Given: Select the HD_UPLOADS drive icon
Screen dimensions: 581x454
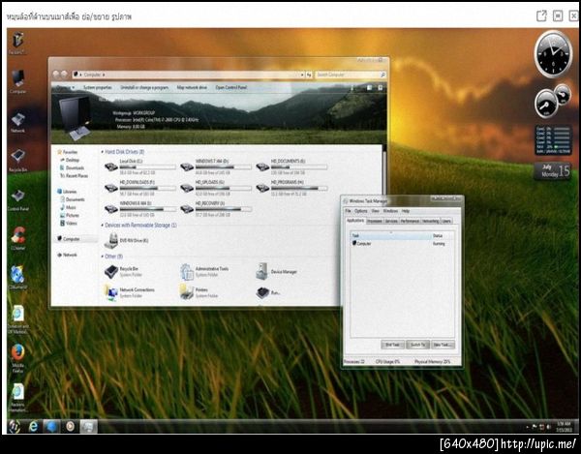Looking at the screenshot, I should pos(187,188).
